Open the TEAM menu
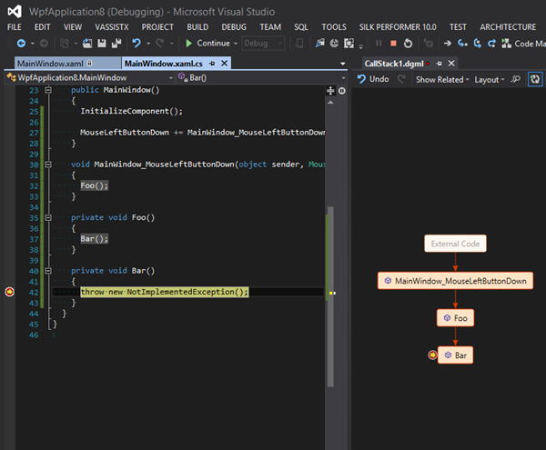 coord(270,27)
